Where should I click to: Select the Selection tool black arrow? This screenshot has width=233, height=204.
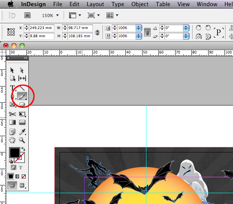click(12, 70)
